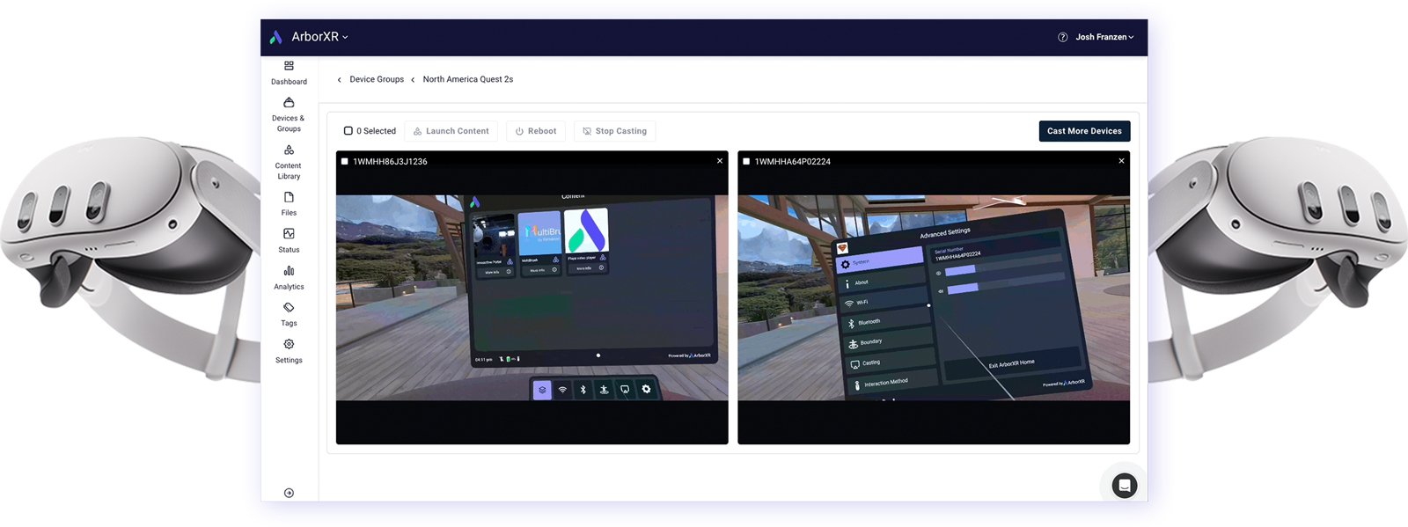Image resolution: width=1408 pixels, height=527 pixels.
Task: Click the North America Quest 2s breadcrumb
Action: pos(468,79)
